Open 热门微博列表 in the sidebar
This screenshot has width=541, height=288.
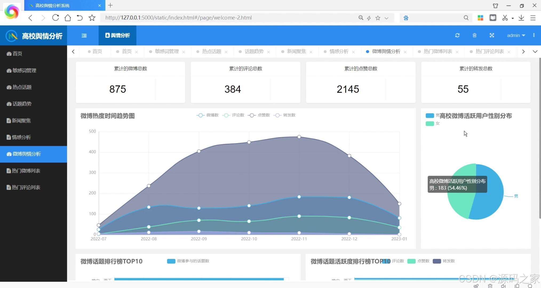(33, 171)
